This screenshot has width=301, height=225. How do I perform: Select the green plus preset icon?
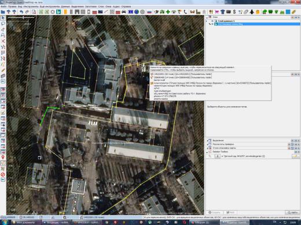click(168, 12)
